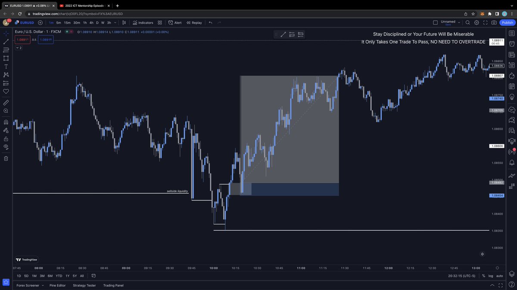Toggle auto scale mode

pos(499,276)
